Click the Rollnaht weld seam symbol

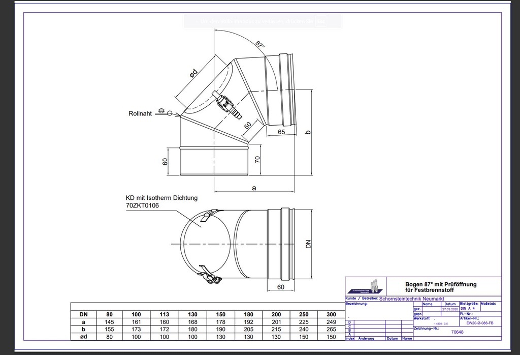pyautogui.click(x=165, y=112)
